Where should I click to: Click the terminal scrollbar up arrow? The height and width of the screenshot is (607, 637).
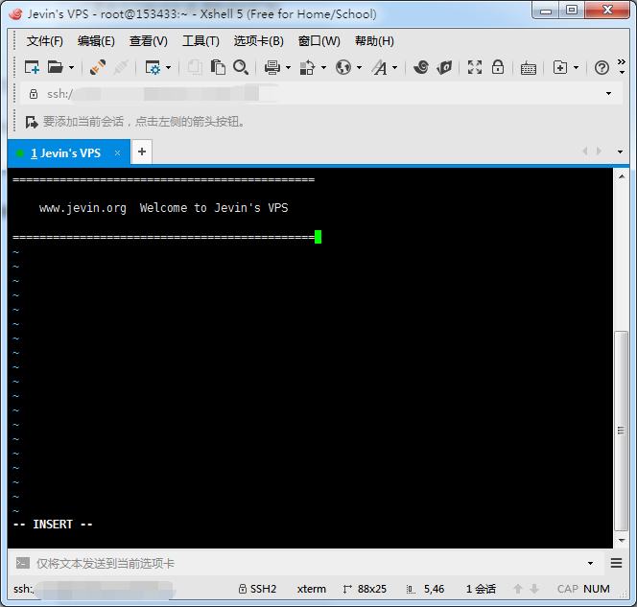(x=622, y=176)
